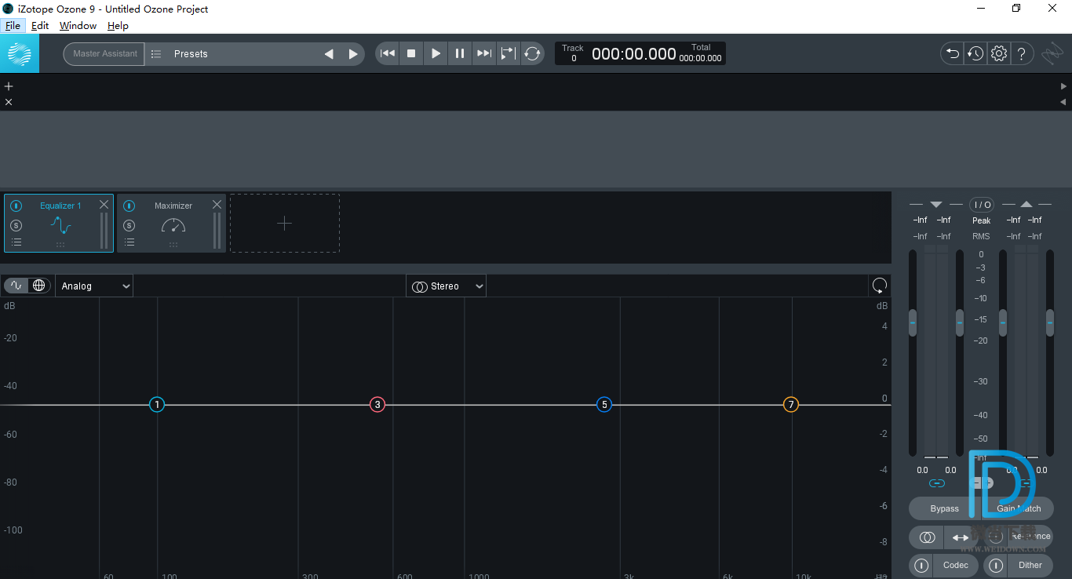Open the Edit menu
1072x579 pixels.
40,26
